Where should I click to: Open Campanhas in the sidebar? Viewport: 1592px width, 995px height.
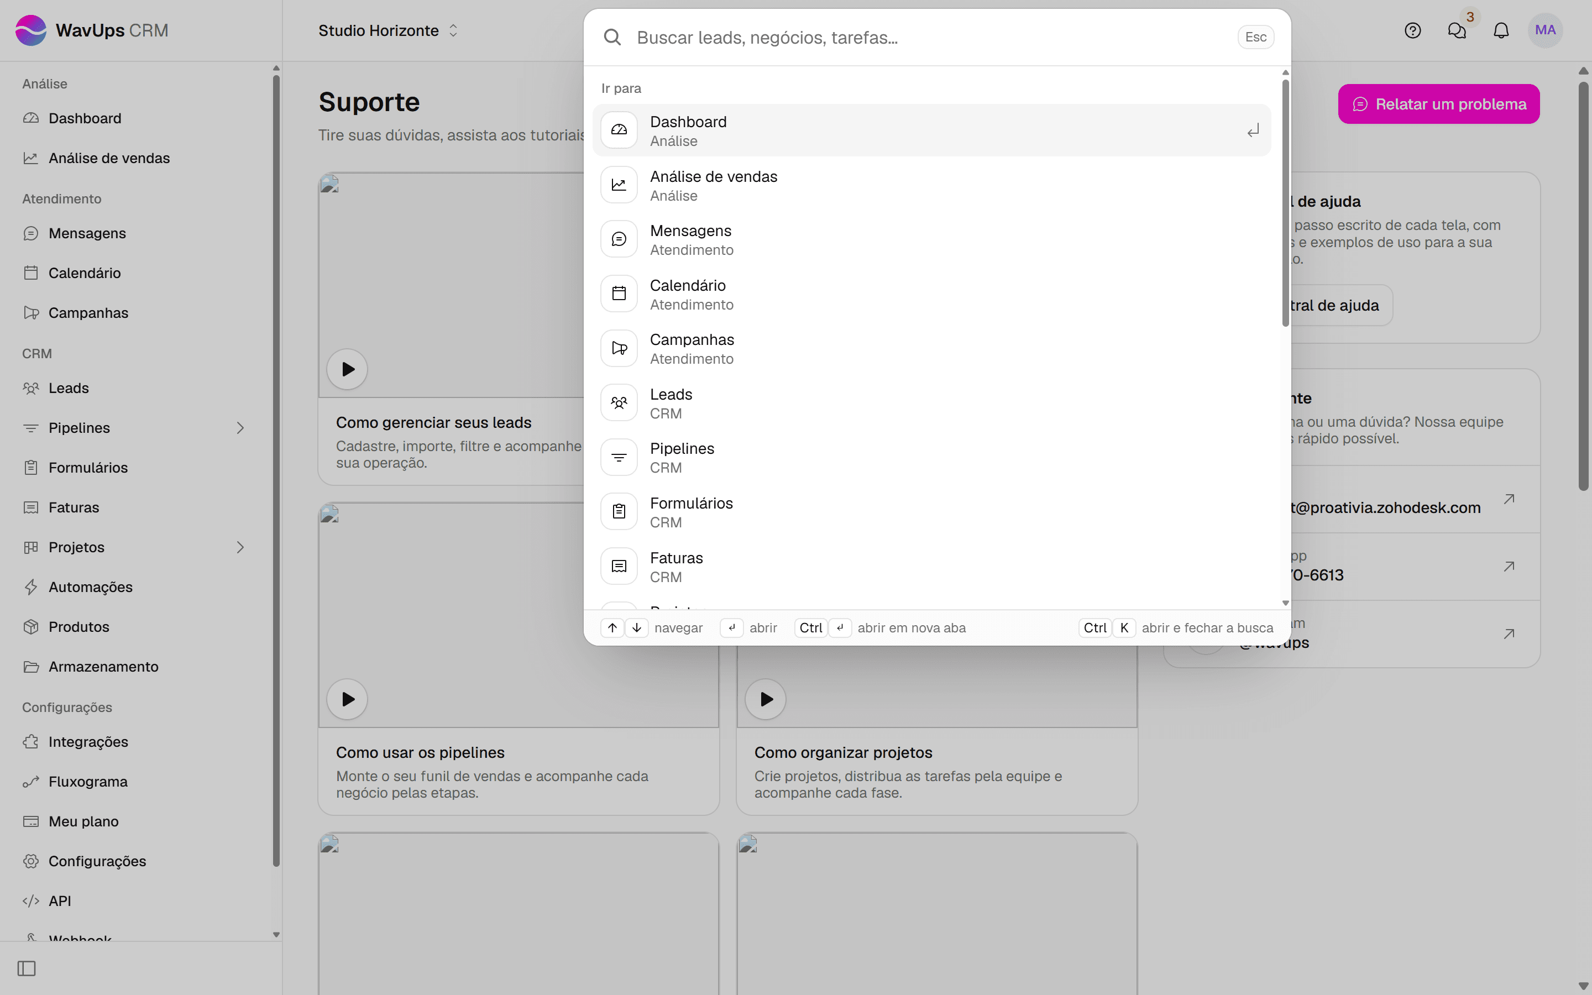(x=134, y=312)
